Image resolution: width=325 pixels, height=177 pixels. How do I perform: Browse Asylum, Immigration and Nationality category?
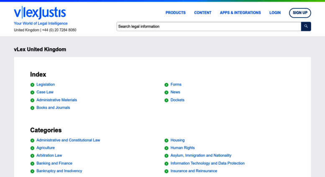[x=201, y=155]
